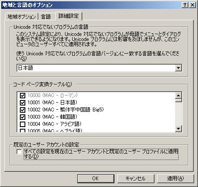Viewport: 198px width, 187px height.
Task: Check 10005 (MAC - ヘブライ語) code page
Action: [x=22, y=131]
